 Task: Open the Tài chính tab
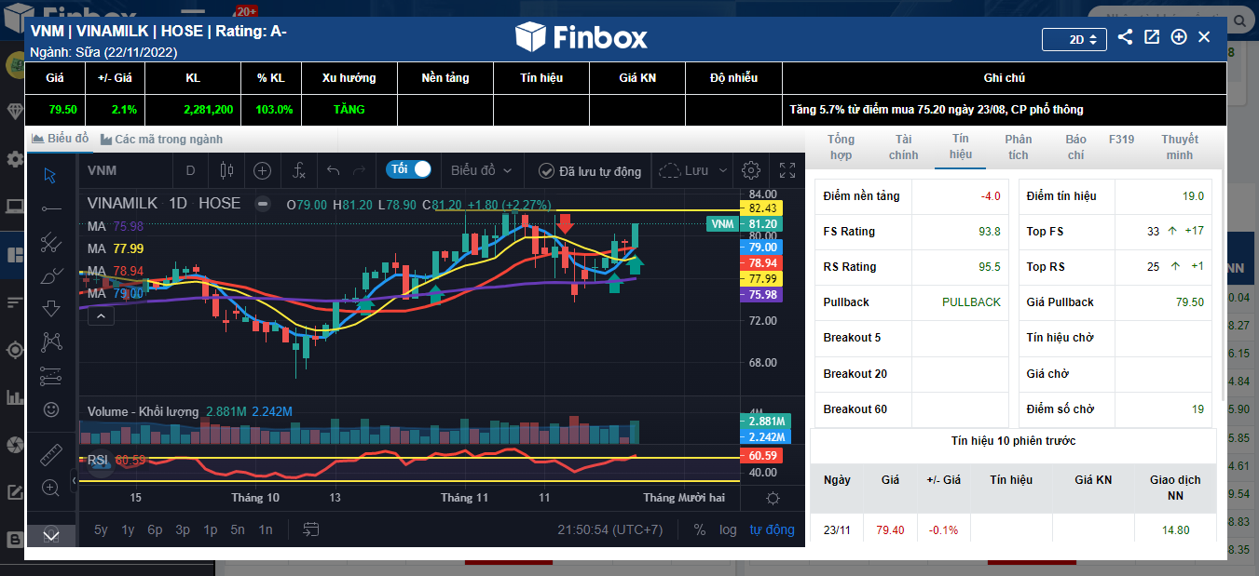[903, 147]
